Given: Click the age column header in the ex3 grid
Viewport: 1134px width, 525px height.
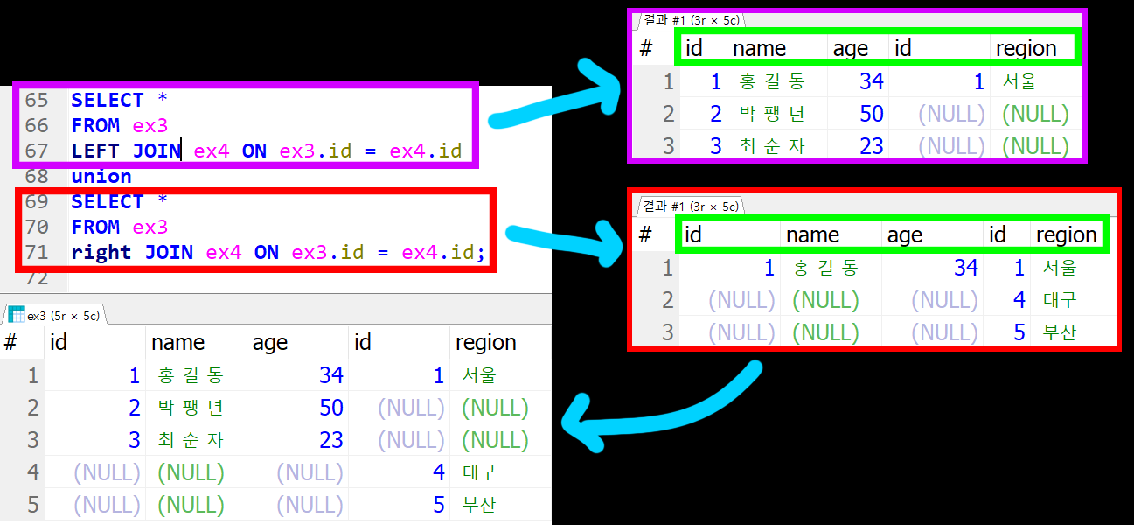Looking at the screenshot, I should click(x=270, y=342).
